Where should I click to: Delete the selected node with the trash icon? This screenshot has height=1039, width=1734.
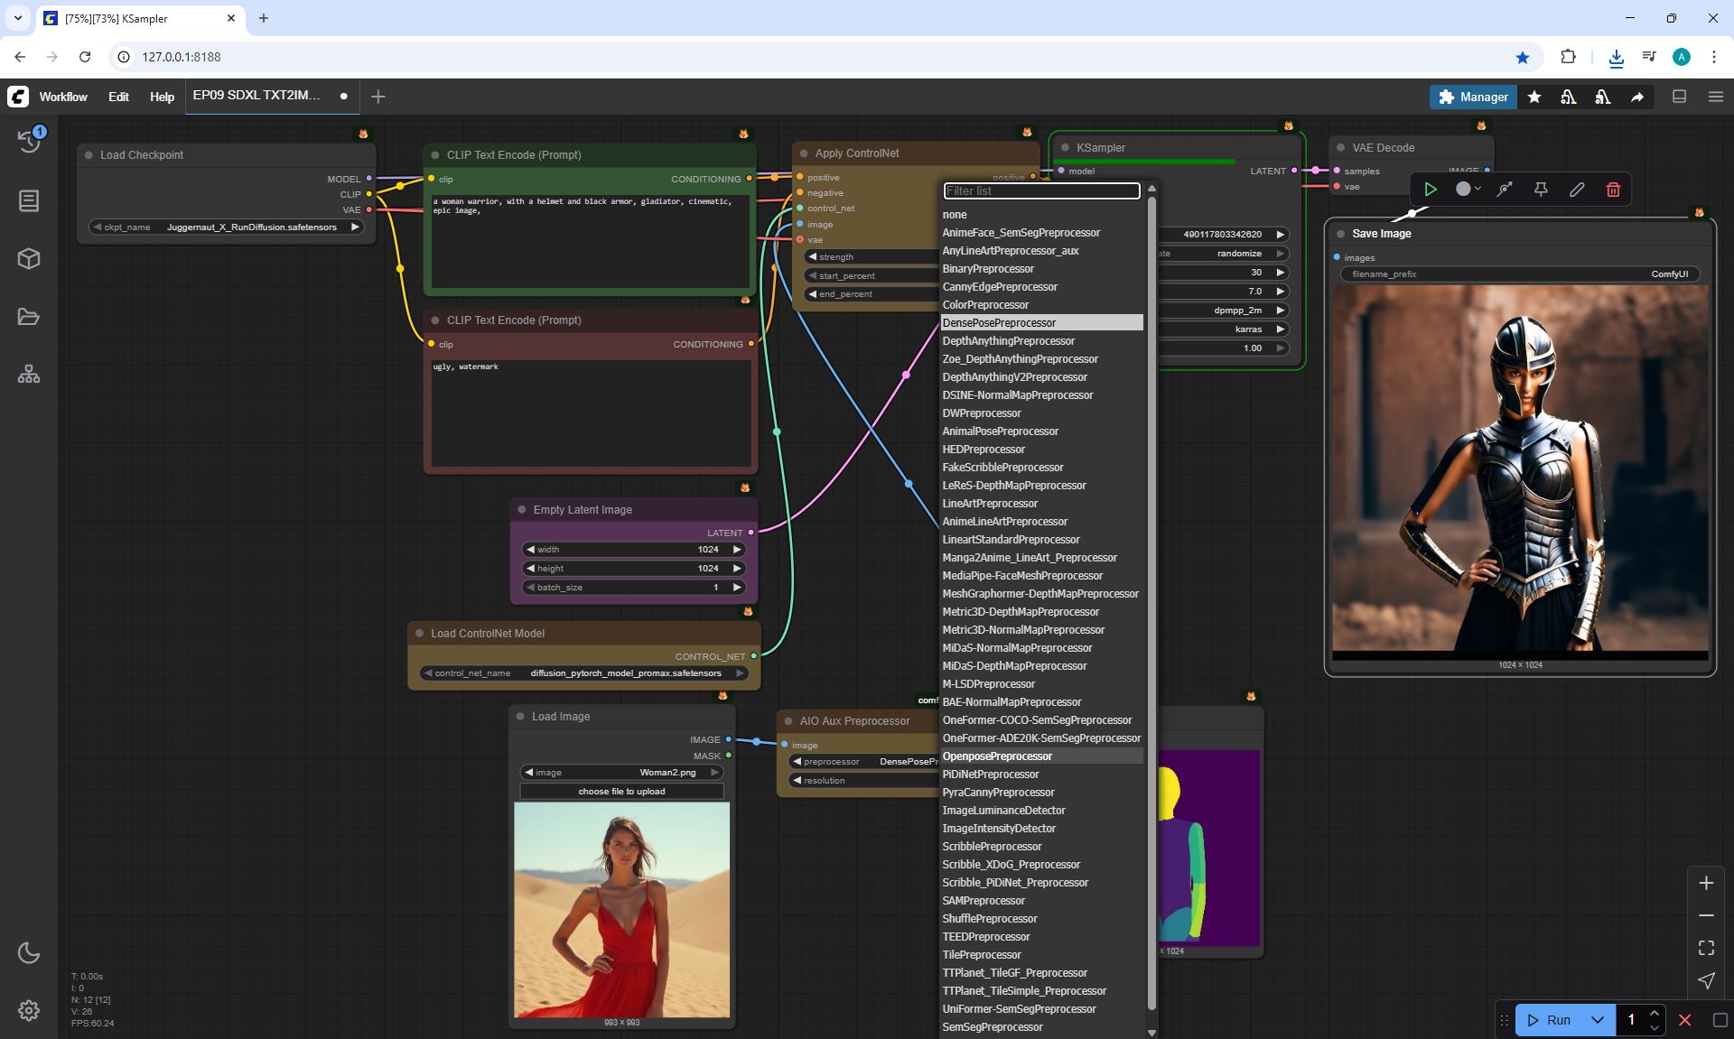[x=1613, y=190]
